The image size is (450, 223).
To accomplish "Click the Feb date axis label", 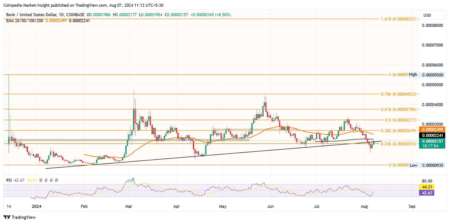I will click(x=84, y=206).
